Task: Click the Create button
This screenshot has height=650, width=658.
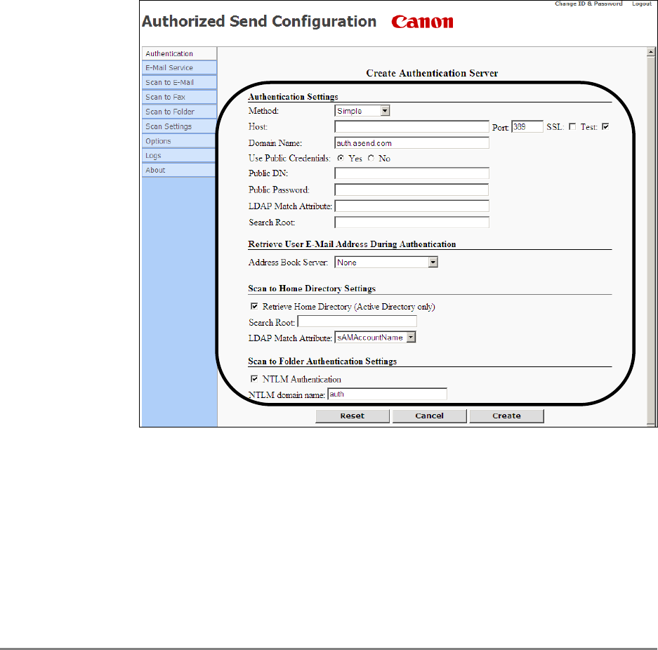Action: pyautogui.click(x=506, y=416)
